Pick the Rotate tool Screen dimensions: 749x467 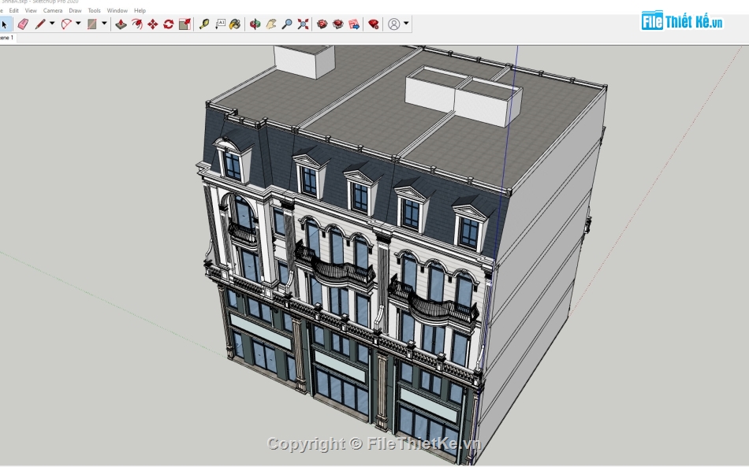pyautogui.click(x=169, y=24)
